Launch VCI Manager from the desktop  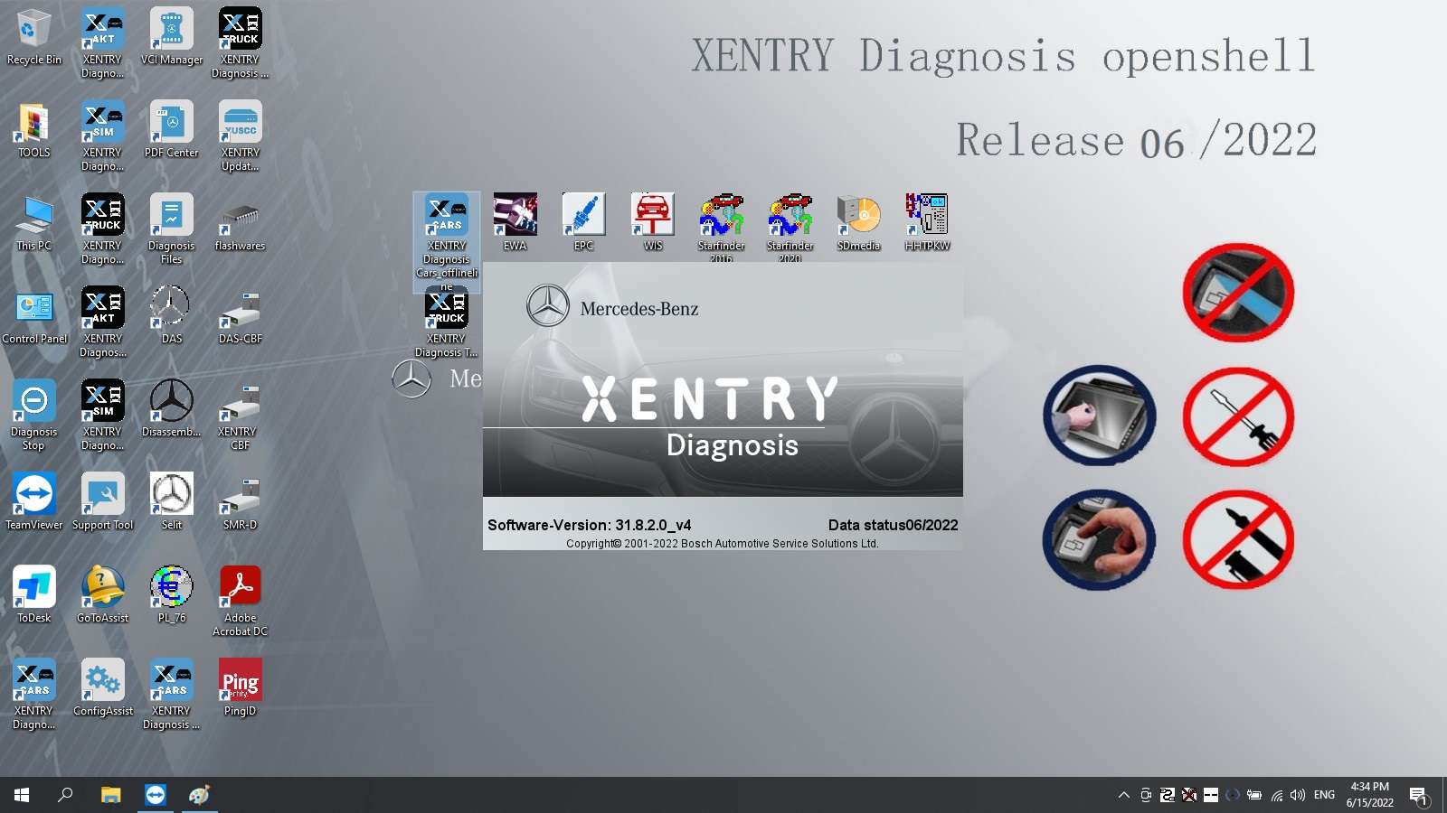tap(172, 38)
